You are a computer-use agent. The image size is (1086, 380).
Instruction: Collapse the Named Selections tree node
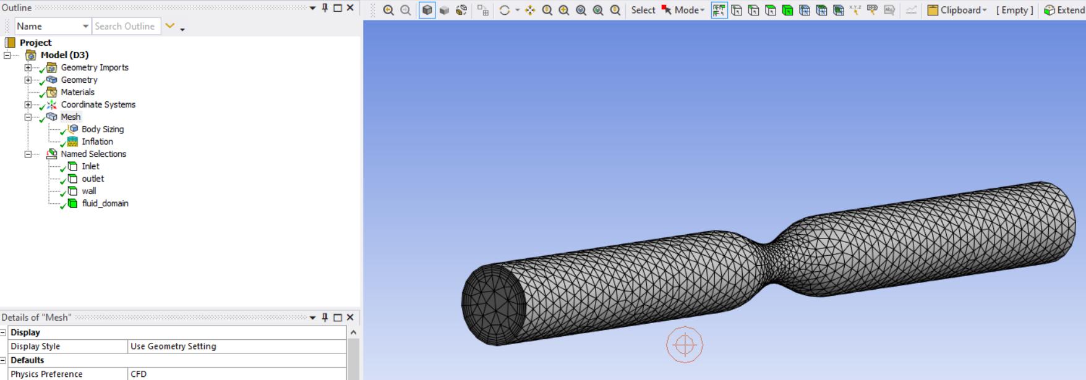28,154
